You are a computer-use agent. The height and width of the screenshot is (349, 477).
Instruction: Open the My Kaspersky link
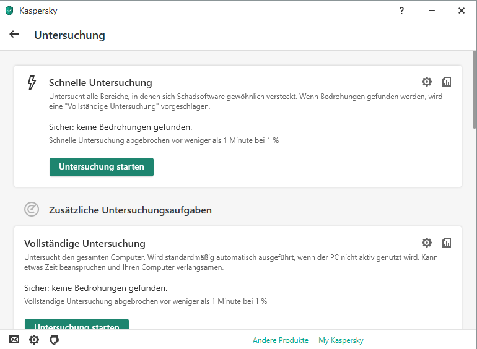[341, 340]
